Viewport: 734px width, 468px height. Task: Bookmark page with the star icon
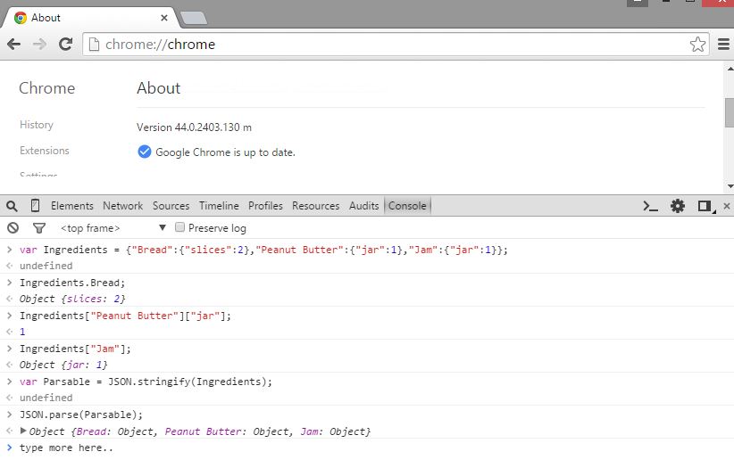tap(697, 45)
